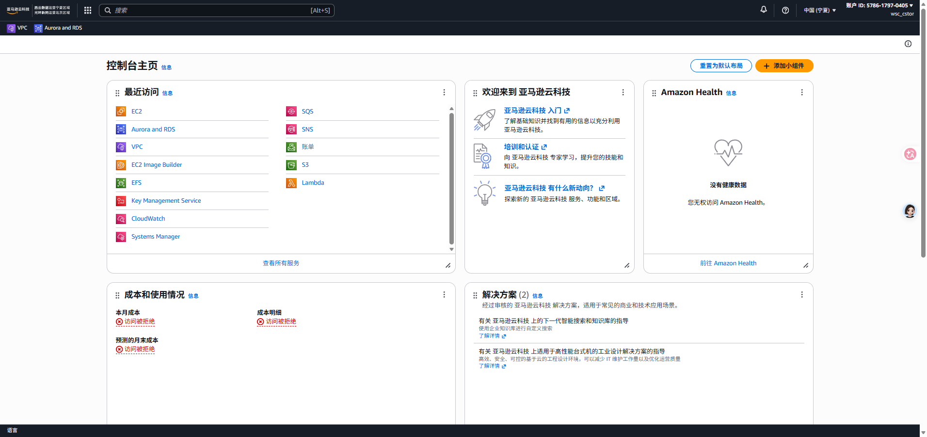Click the 重置为默认布局 button
927x437 pixels.
click(721, 66)
